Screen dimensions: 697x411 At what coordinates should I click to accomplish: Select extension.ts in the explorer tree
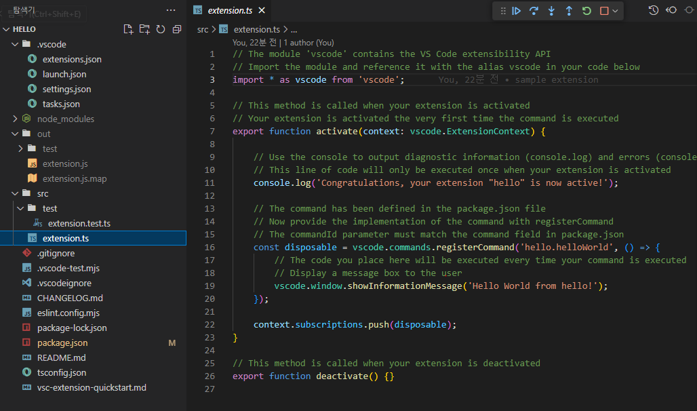pos(93,238)
